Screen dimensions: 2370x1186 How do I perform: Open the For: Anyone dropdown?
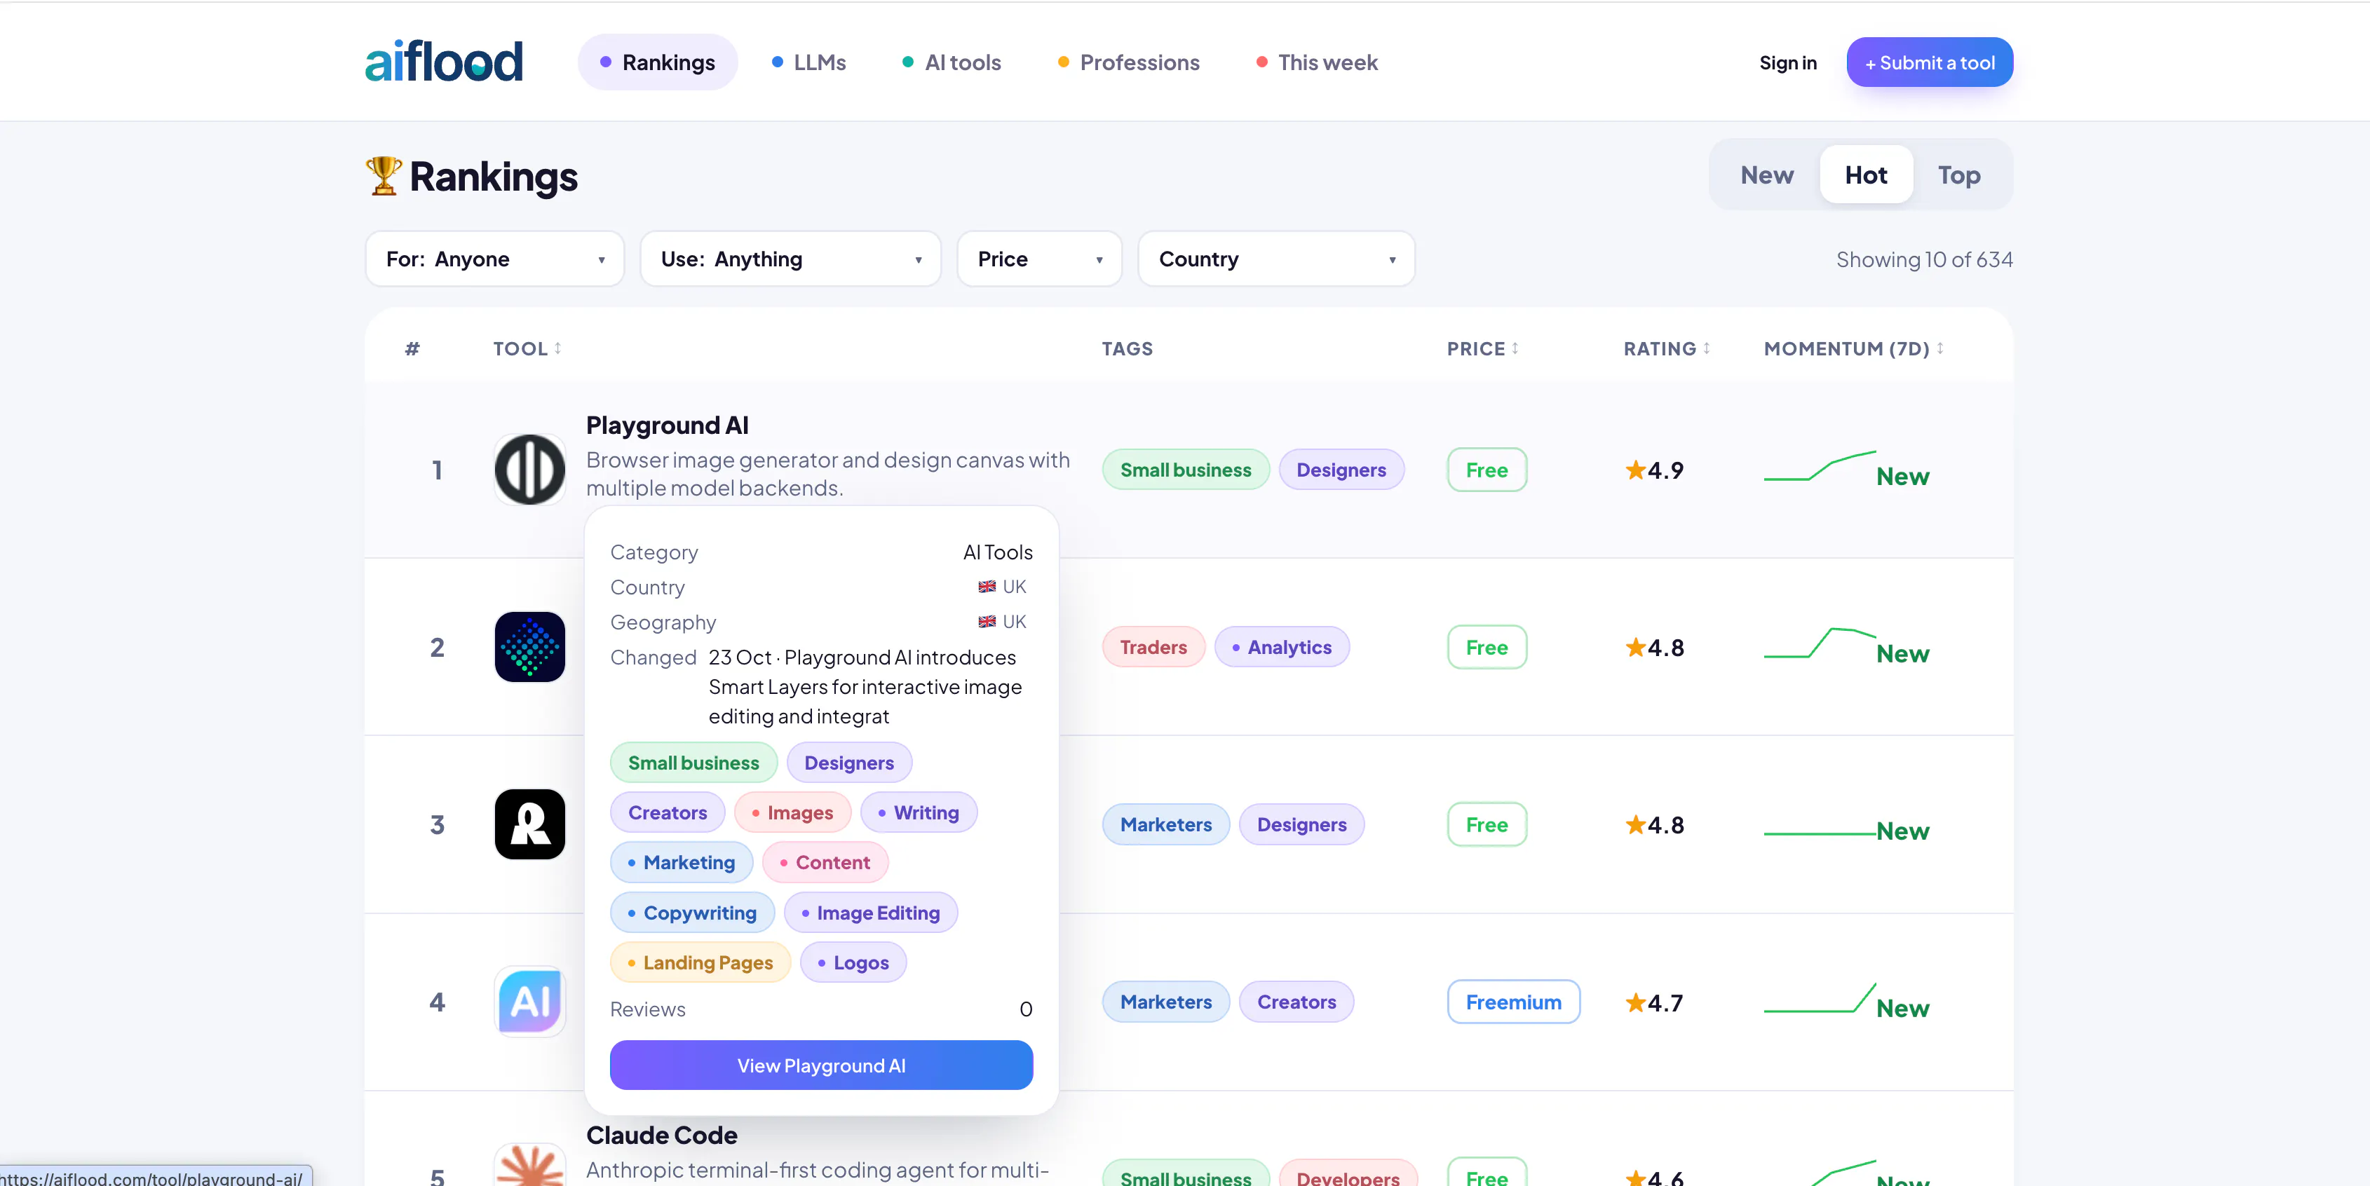pos(495,259)
